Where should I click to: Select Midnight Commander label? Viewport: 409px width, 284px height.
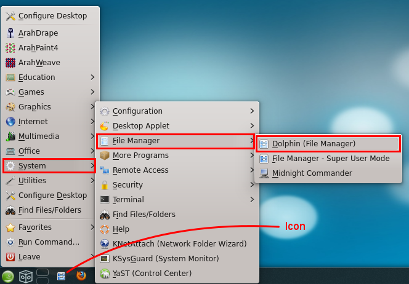[x=312, y=173]
